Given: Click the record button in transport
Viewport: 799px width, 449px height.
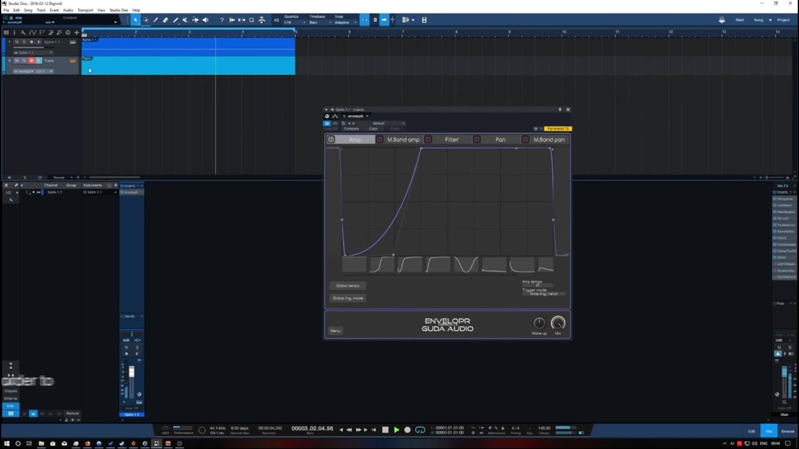Looking at the screenshot, I should click(x=408, y=430).
